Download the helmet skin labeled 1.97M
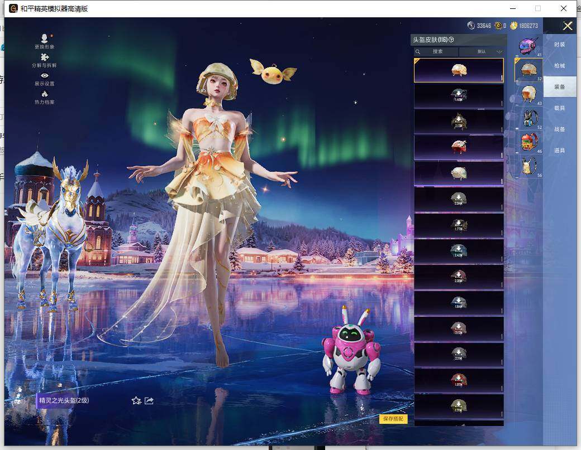 coord(459,380)
